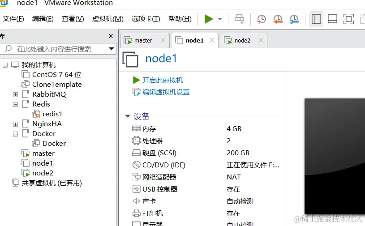Click 编辑虚拟机设置 link
365x226 pixels.
tap(166, 92)
